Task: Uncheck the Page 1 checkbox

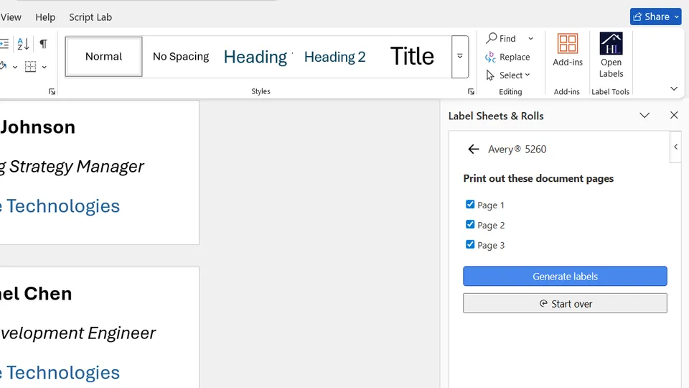Action: (x=469, y=204)
